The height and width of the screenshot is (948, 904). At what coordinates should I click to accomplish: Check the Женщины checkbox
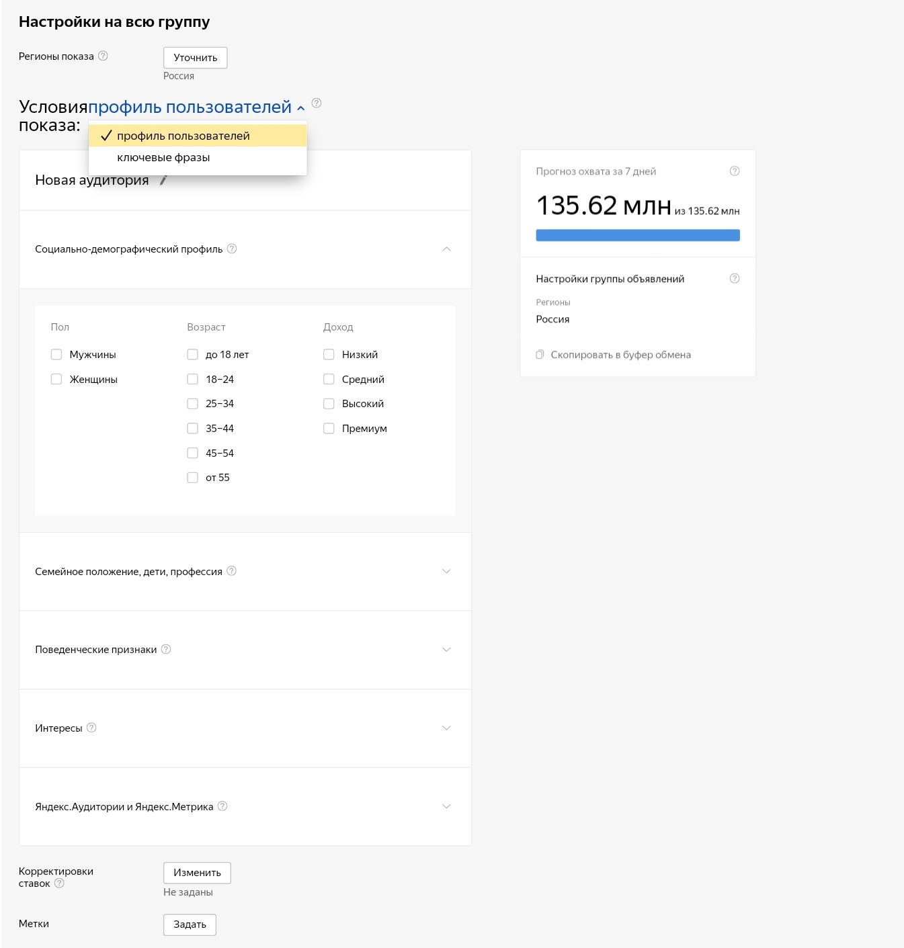pos(56,379)
